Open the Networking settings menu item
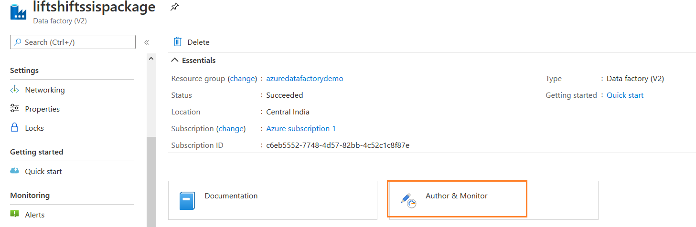The width and height of the screenshot is (696, 227). click(45, 90)
